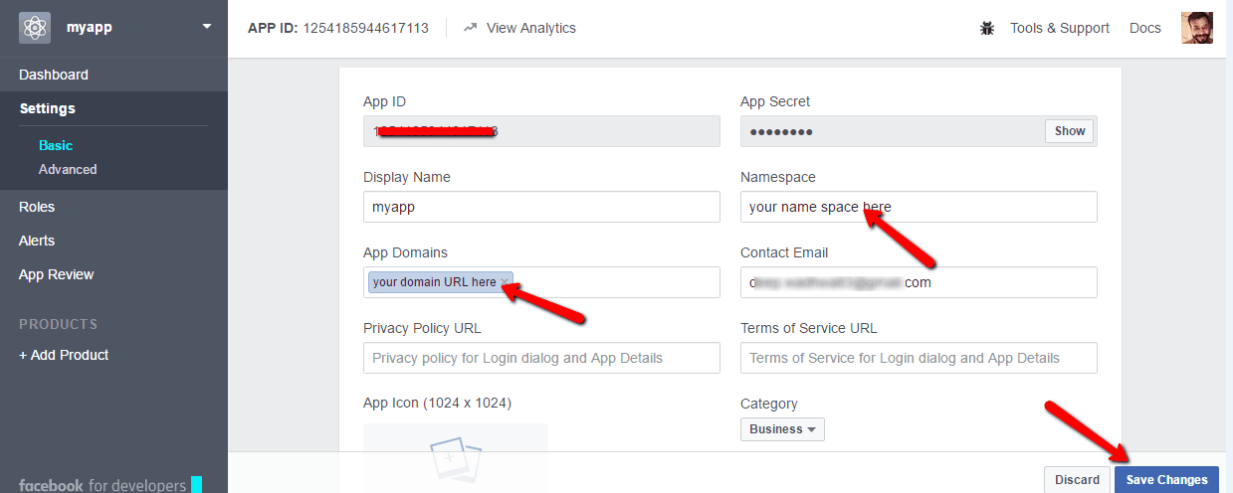The width and height of the screenshot is (1233, 493).
Task: Click the Namespace input field
Action: click(x=919, y=207)
